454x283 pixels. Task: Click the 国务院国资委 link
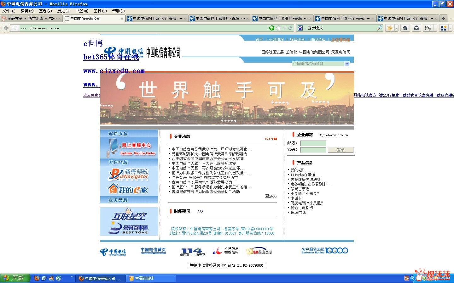pos(272,52)
